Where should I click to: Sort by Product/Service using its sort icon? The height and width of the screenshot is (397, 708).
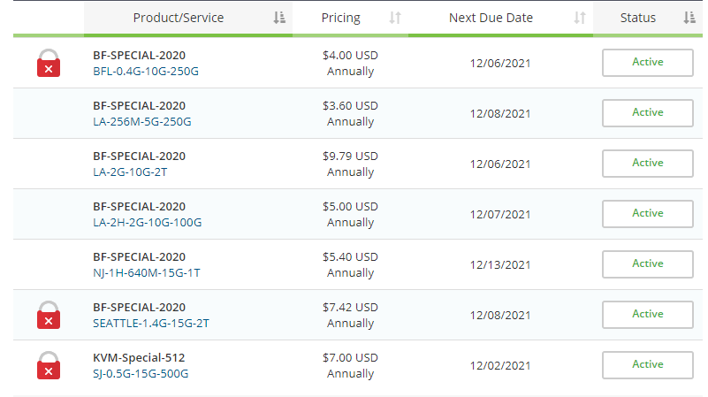pos(279,18)
